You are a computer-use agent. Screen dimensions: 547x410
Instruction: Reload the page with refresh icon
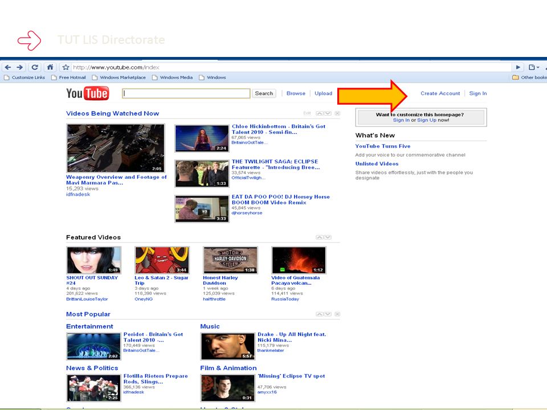35,67
